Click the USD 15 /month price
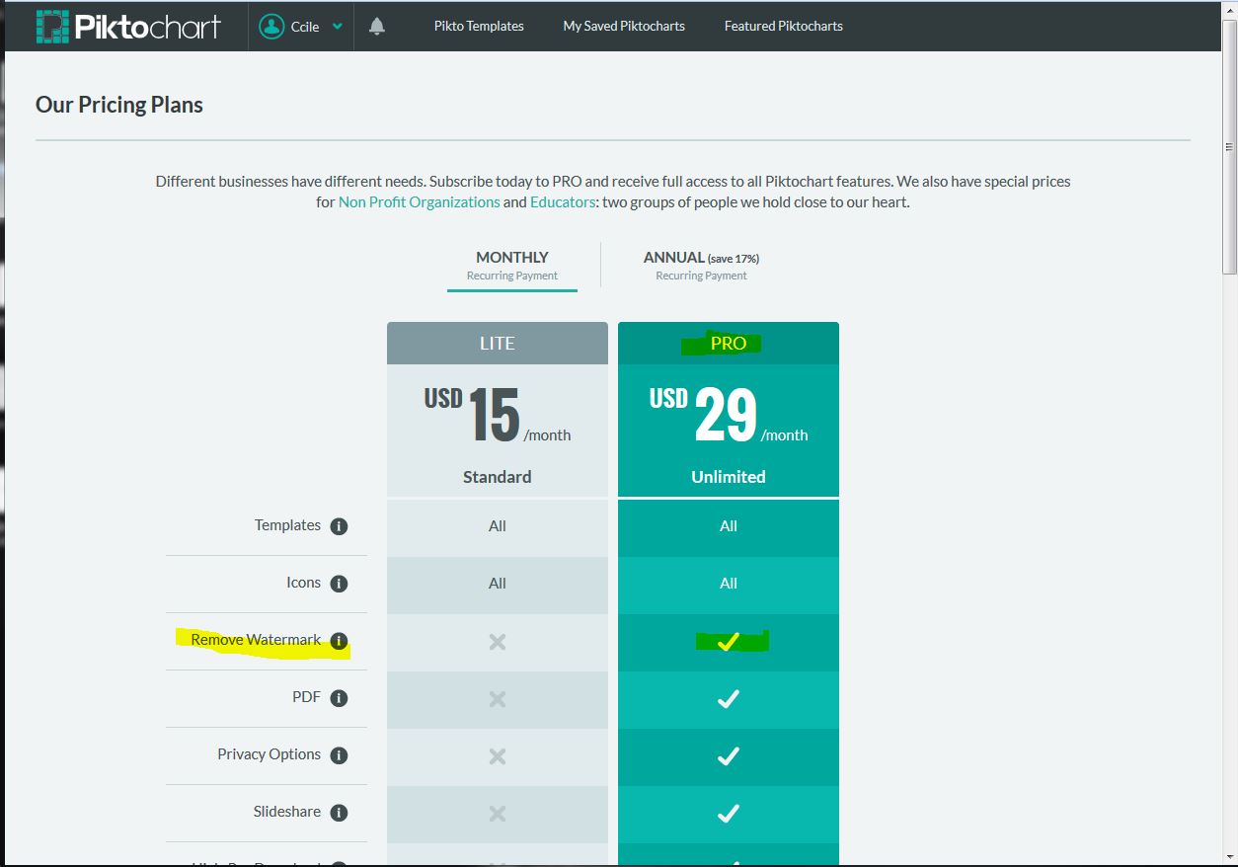 click(x=498, y=415)
